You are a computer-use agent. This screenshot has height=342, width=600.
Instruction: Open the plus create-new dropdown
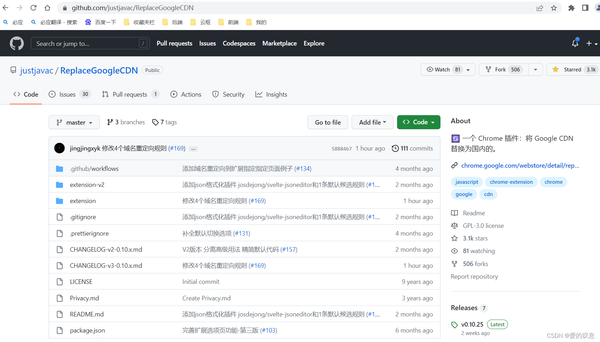[592, 43]
